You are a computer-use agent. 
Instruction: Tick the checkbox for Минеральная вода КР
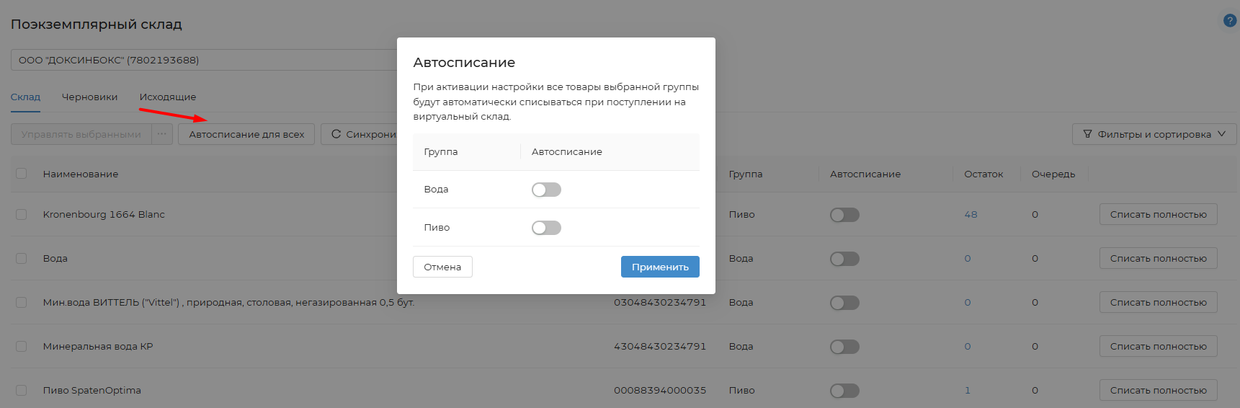[22, 347]
